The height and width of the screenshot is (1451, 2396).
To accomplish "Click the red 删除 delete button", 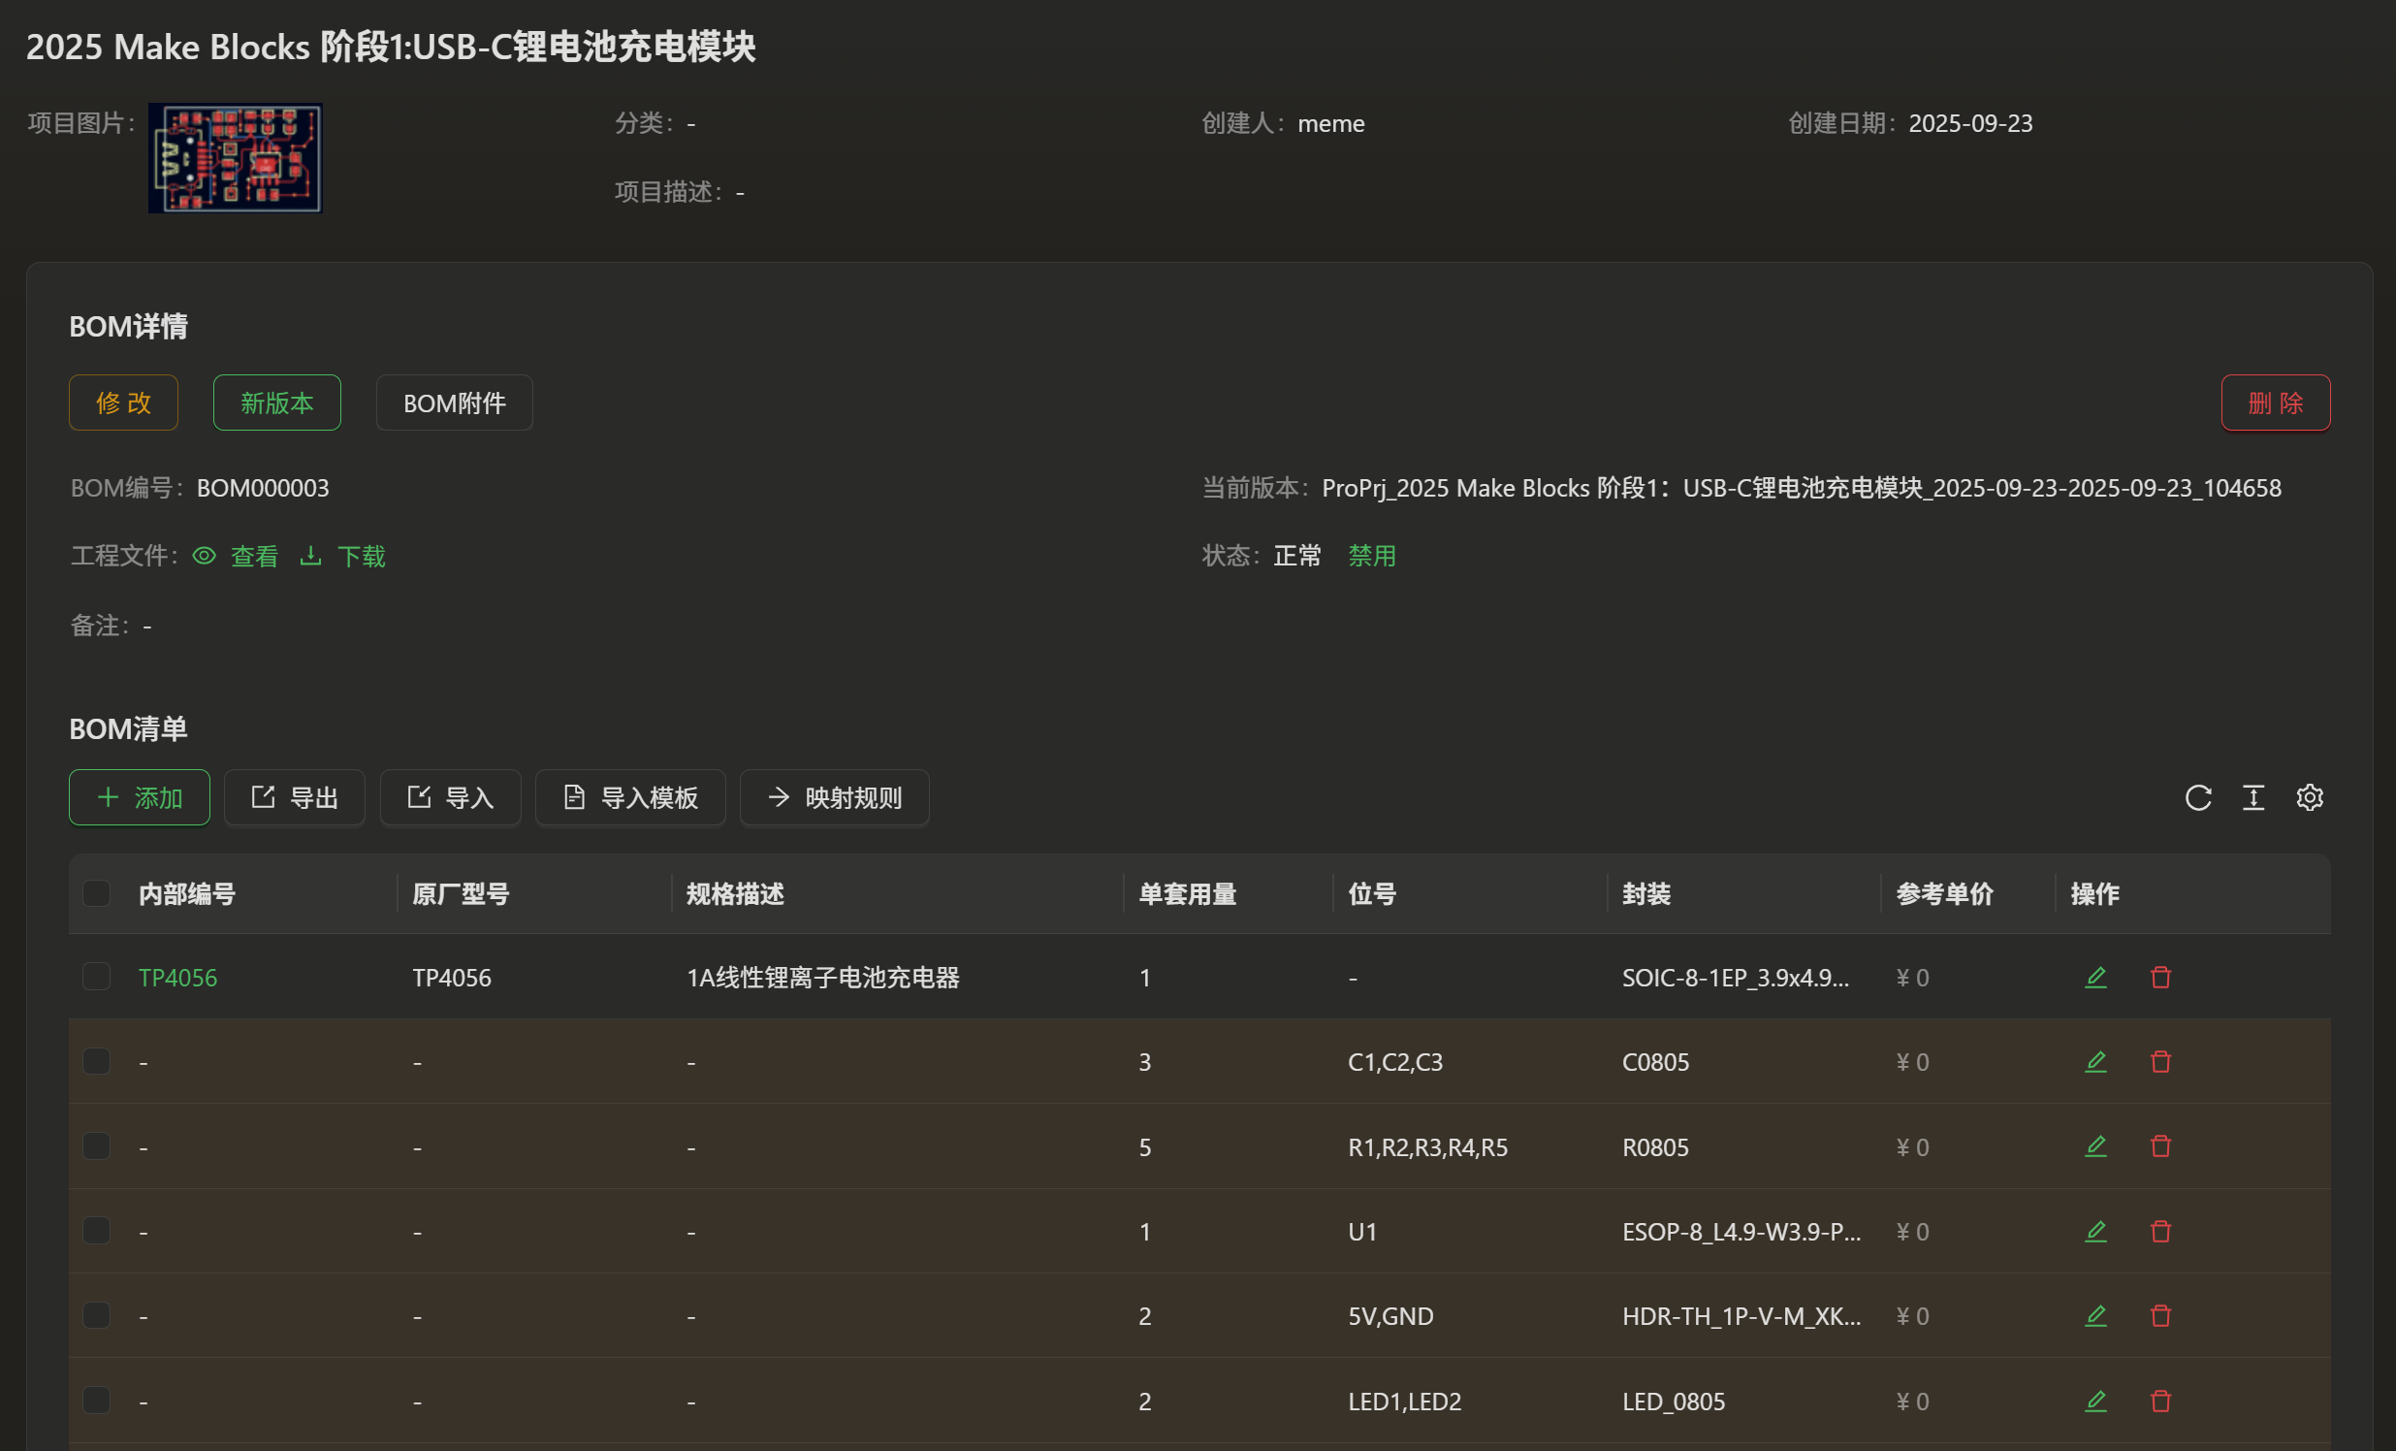I will [2275, 403].
